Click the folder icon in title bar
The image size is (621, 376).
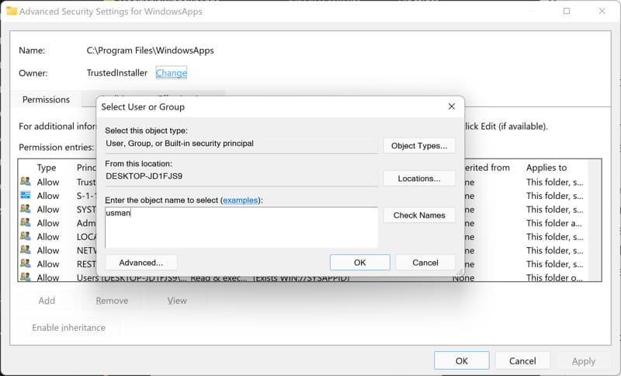click(x=12, y=11)
